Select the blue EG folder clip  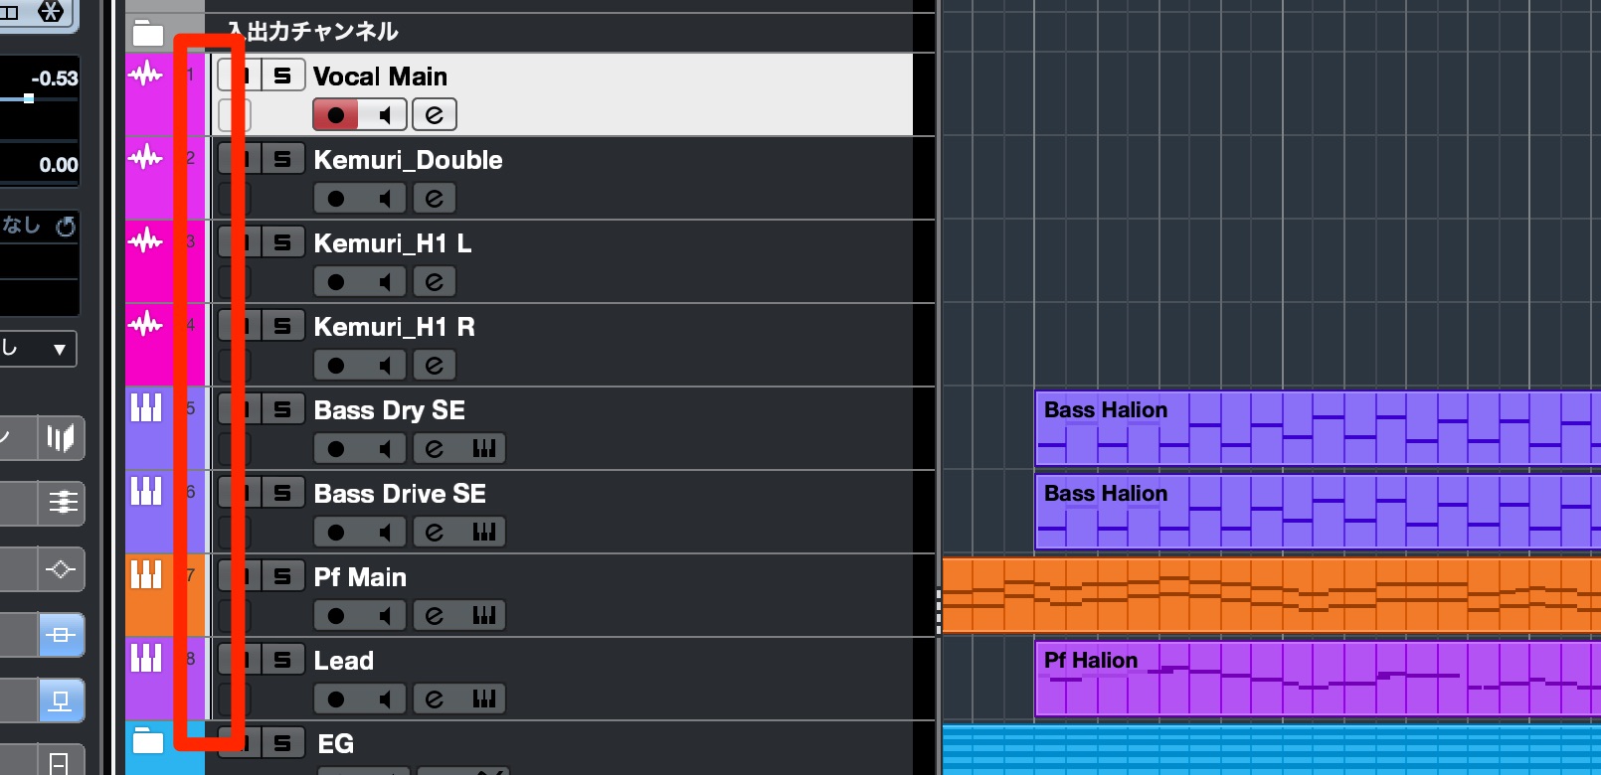coord(1272,750)
